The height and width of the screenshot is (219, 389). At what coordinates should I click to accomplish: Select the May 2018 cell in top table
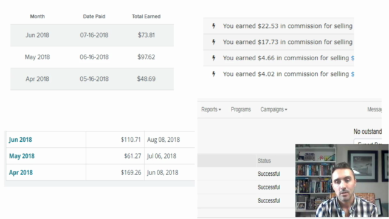38,57
